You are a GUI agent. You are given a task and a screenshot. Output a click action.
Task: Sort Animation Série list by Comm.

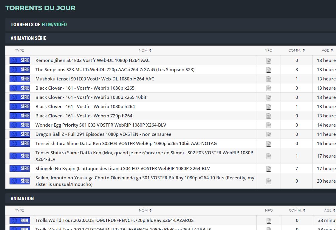296,50
